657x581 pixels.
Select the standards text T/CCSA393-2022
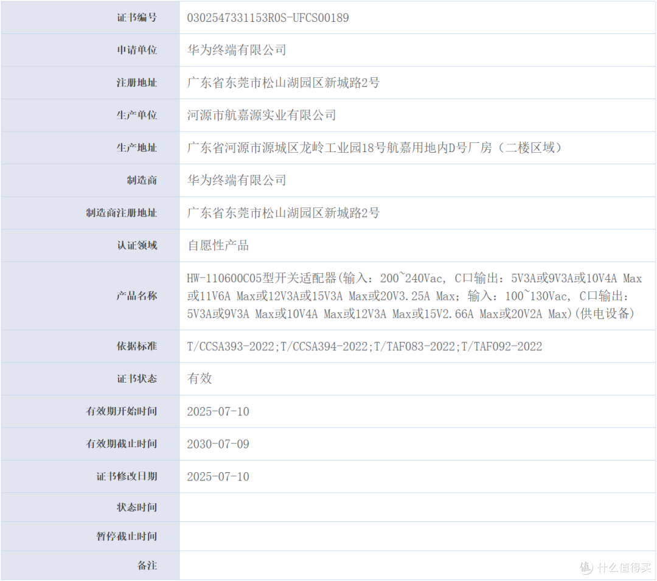[x=231, y=346]
